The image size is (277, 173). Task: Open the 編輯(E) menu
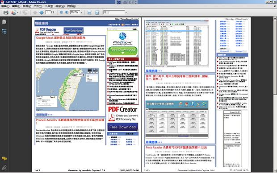pyautogui.click(x=16, y=6)
